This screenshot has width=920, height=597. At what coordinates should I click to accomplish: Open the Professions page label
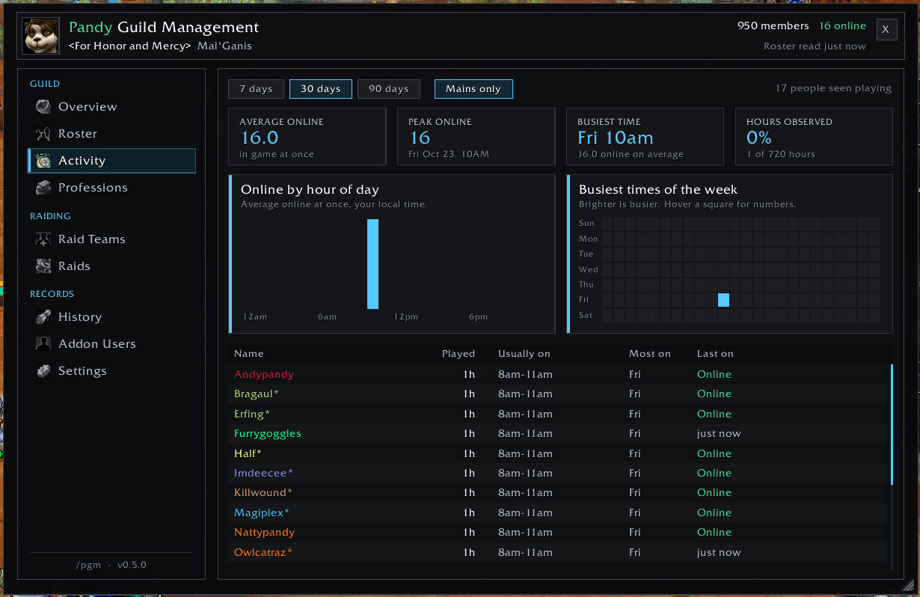pyautogui.click(x=93, y=188)
